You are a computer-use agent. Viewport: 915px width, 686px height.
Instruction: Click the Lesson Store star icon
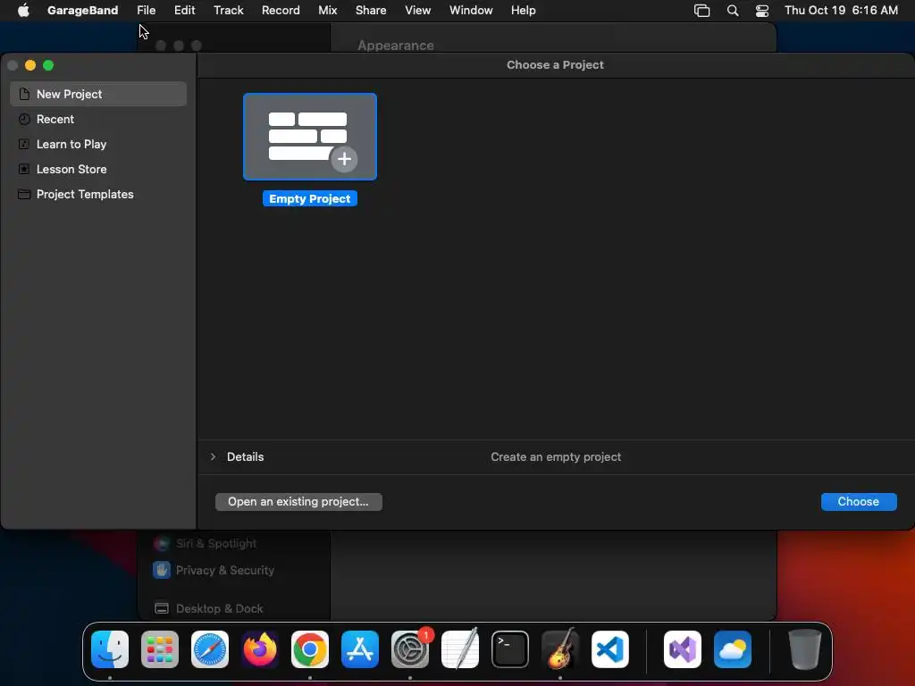(24, 169)
